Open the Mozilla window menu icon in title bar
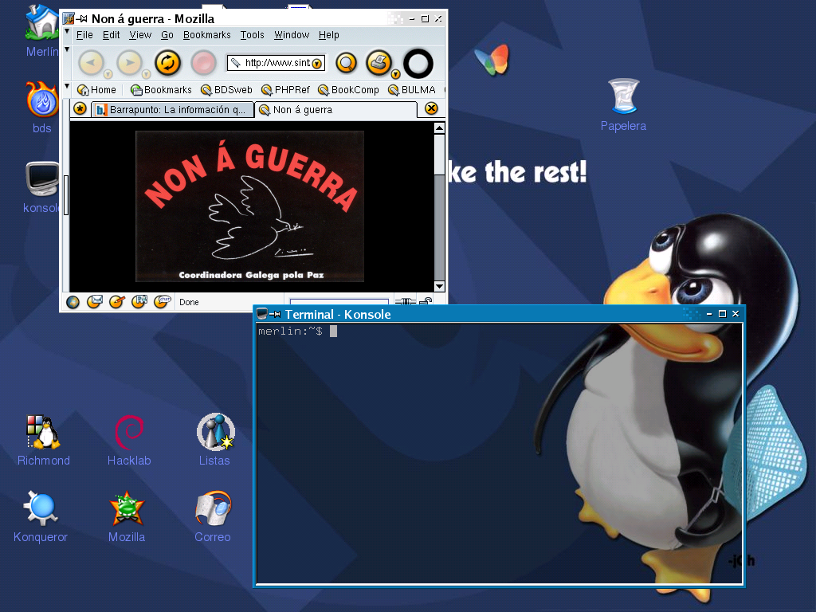Screen dimensions: 816x612 pyautogui.click(x=69, y=19)
